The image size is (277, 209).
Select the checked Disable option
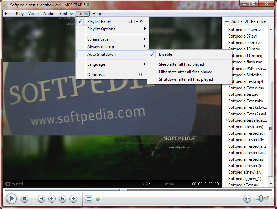pos(189,54)
